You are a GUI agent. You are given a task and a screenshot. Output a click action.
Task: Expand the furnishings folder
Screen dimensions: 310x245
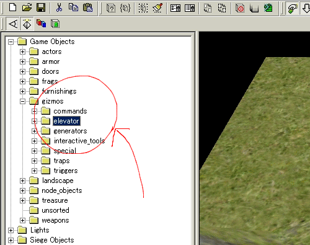pos(22,91)
